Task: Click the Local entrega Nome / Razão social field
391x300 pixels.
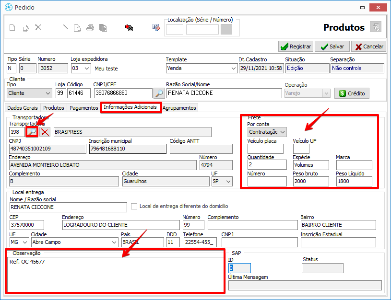Action: [x=68, y=208]
